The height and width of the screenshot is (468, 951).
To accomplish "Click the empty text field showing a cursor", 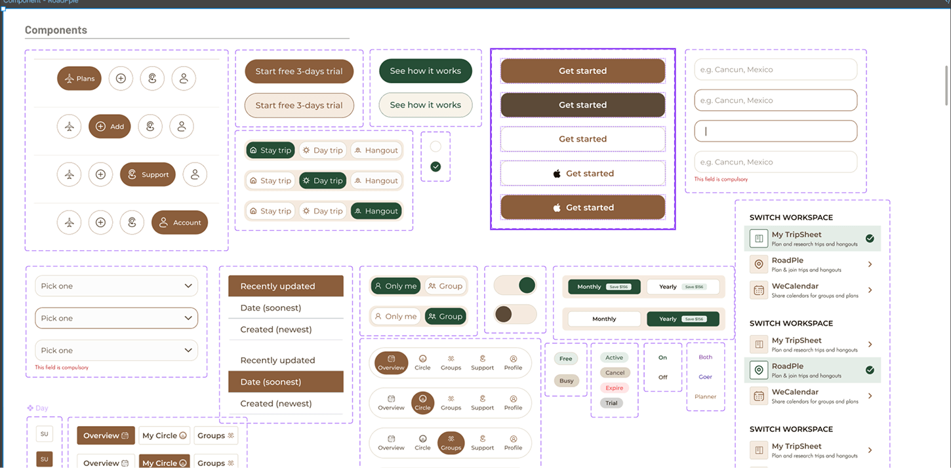I will tap(776, 131).
